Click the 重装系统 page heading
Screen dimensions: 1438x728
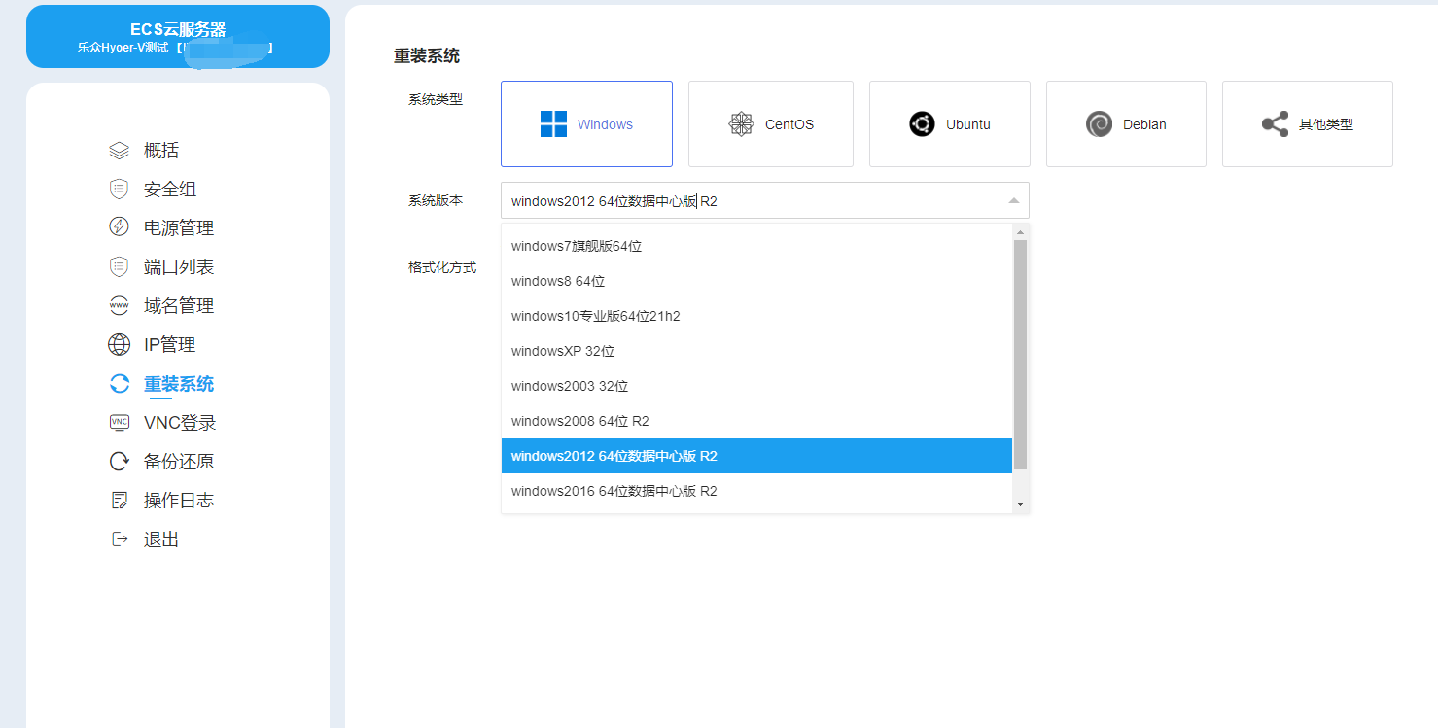pos(427,56)
